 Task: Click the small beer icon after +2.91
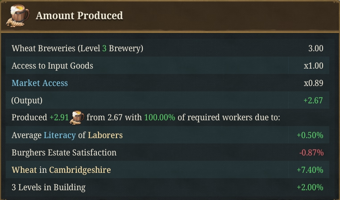tap(77, 118)
